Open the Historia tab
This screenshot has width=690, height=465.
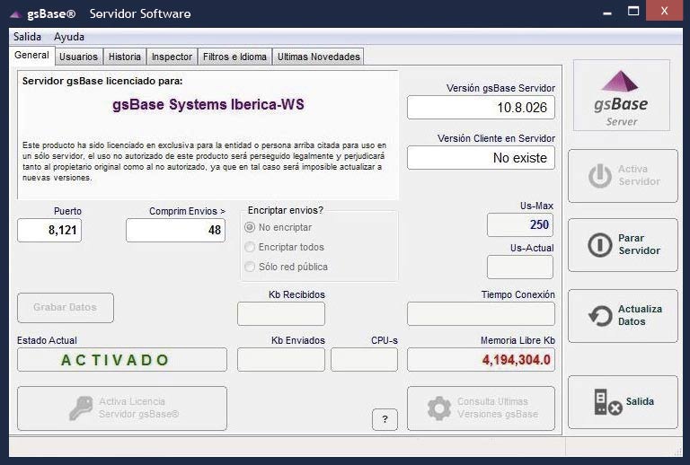125,57
